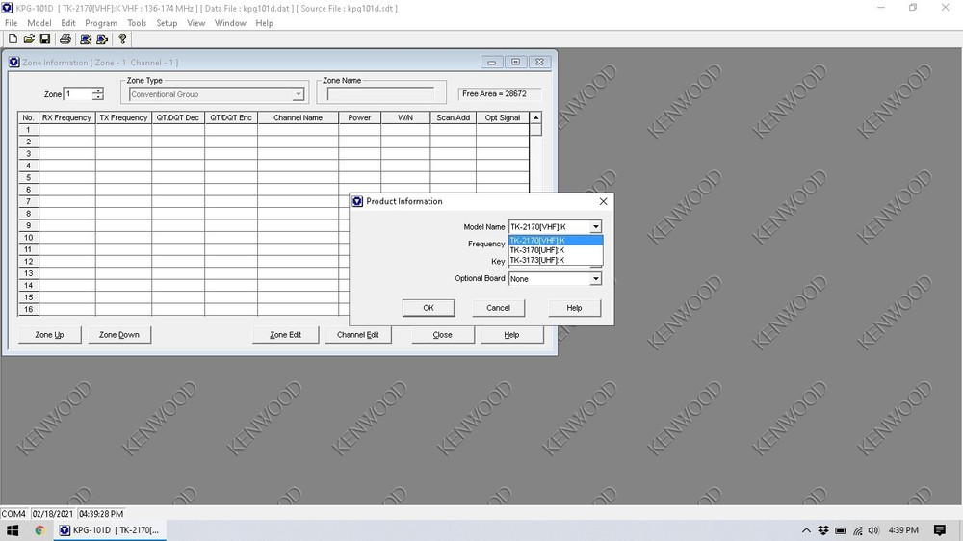Click the QT/DQT Dec column header

pos(178,117)
